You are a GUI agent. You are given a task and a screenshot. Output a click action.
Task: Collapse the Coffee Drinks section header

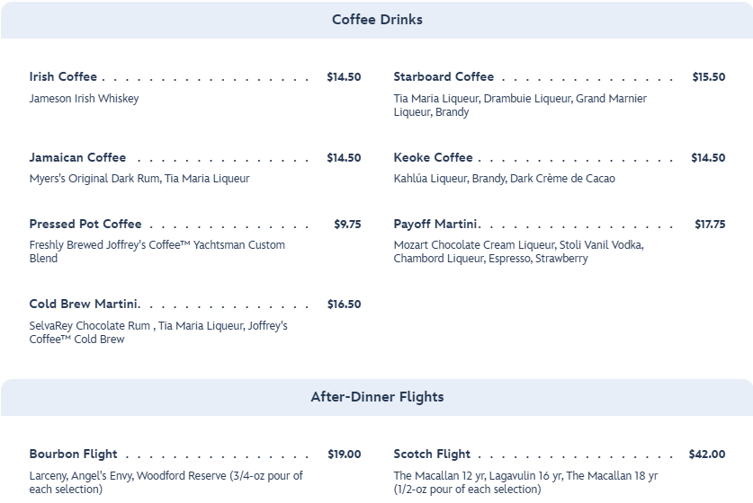coord(377,20)
